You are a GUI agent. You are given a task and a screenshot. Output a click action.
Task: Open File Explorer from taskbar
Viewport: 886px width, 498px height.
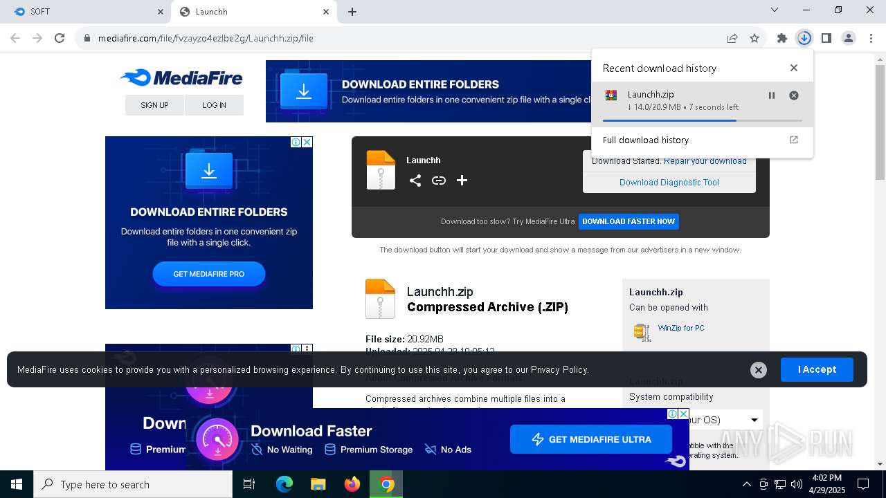point(318,484)
